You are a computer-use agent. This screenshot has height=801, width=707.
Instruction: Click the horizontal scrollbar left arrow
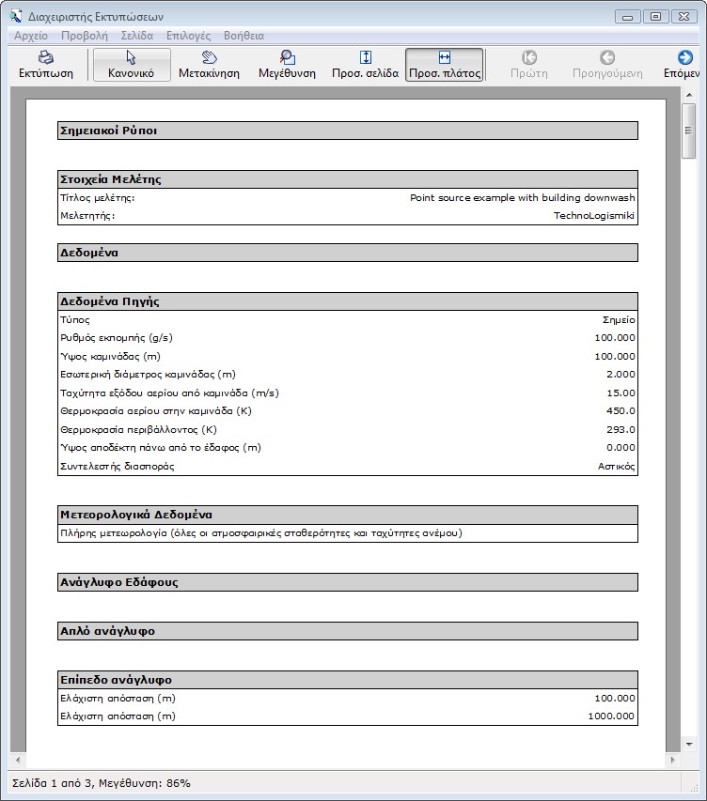click(x=18, y=759)
